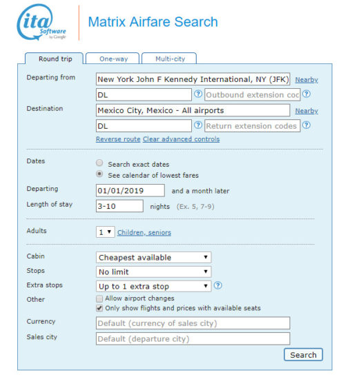Click the ITA Software logo
This screenshot has height=379, width=341.
coord(41,22)
